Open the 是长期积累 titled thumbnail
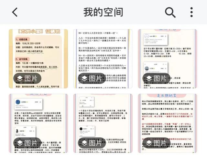 [x=168, y=123]
